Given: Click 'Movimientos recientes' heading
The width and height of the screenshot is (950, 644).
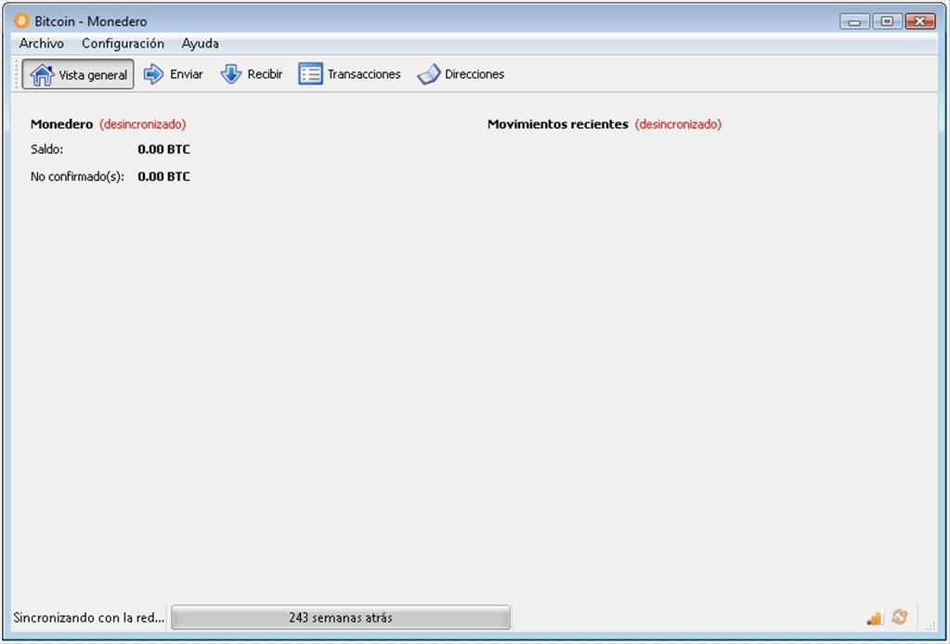Looking at the screenshot, I should click(558, 124).
